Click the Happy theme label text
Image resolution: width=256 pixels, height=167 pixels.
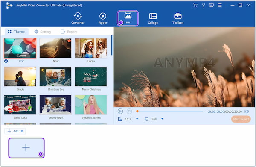tap(91, 61)
